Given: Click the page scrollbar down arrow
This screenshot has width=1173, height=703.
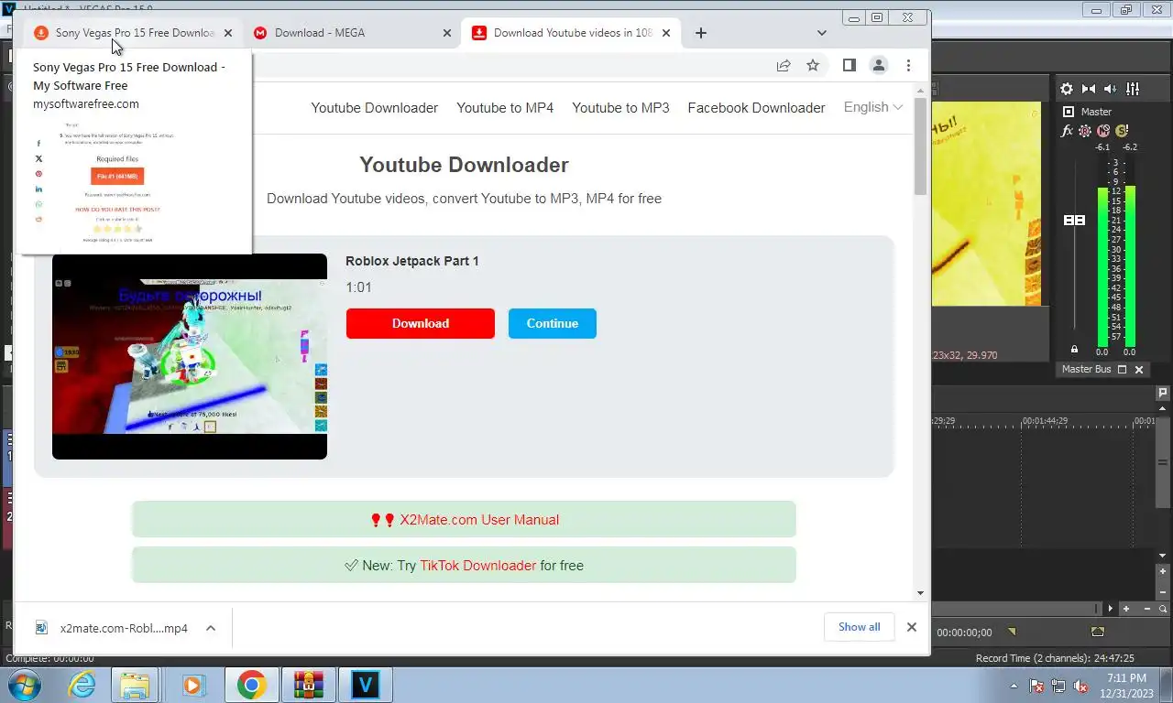Looking at the screenshot, I should click(x=921, y=593).
